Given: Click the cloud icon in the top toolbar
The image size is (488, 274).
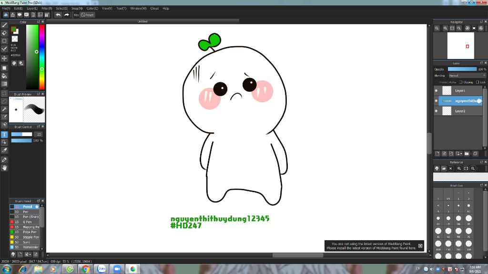Looking at the screenshot, I should click(x=6, y=15).
